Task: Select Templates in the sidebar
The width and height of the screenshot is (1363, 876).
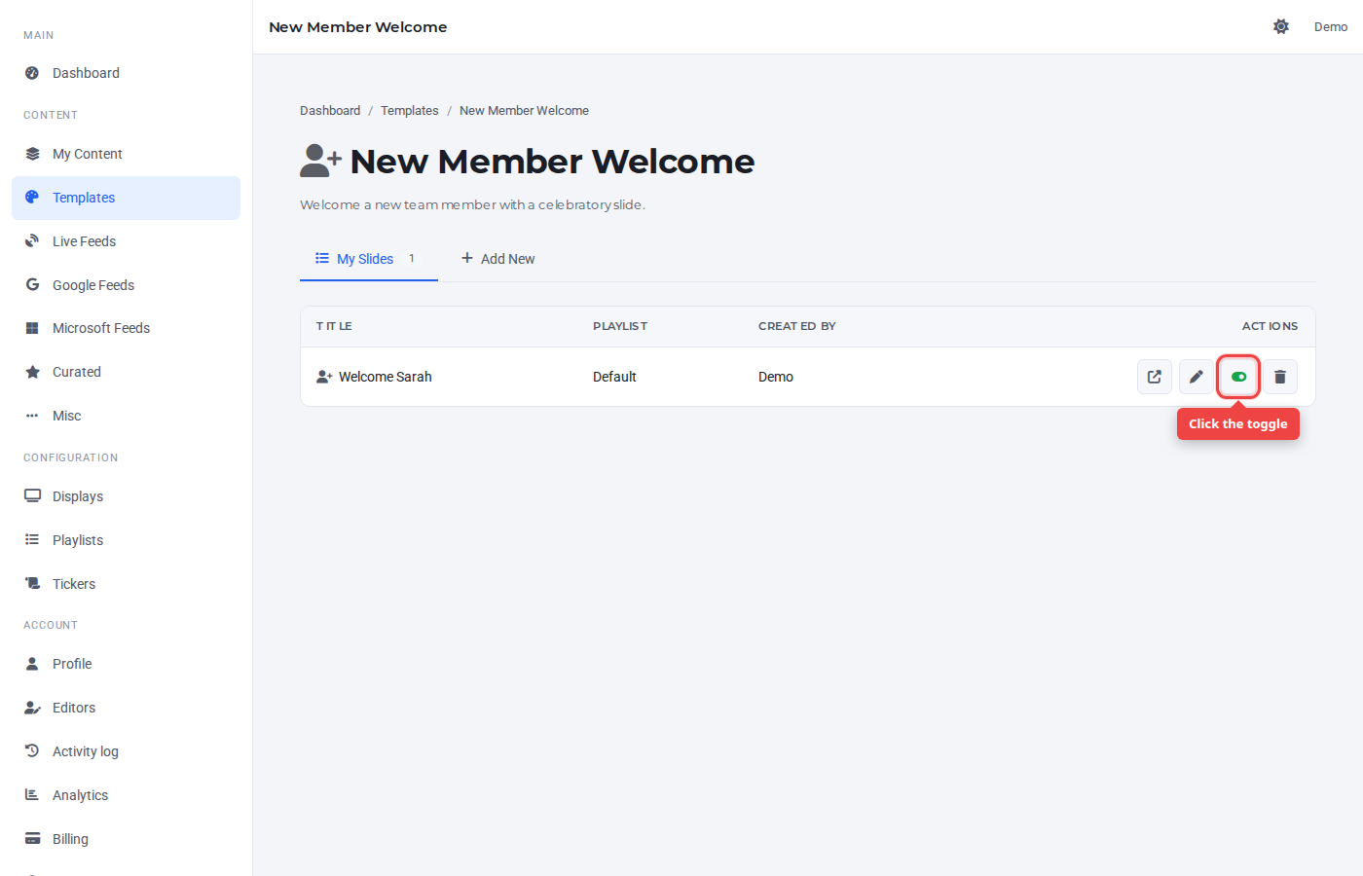Action: click(126, 198)
